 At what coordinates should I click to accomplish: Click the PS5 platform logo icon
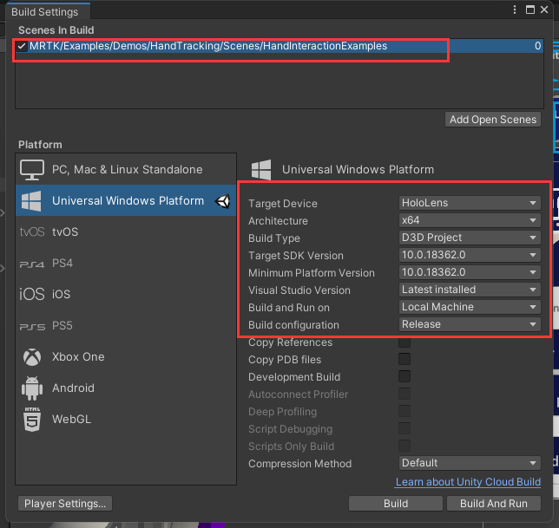[32, 326]
